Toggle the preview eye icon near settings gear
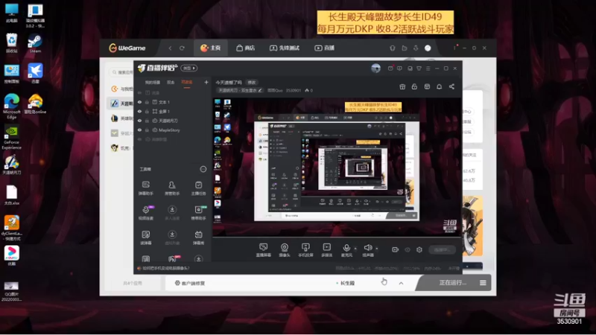596x335 pixels. coord(408,249)
